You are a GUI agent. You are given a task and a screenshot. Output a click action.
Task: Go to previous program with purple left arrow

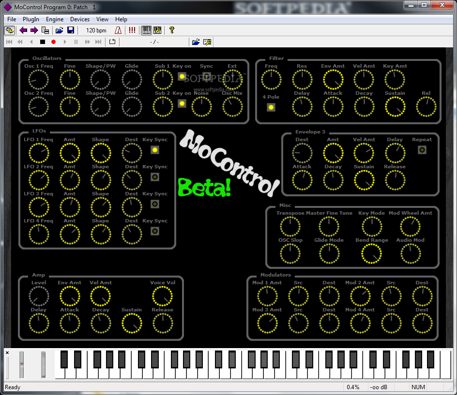(23, 30)
